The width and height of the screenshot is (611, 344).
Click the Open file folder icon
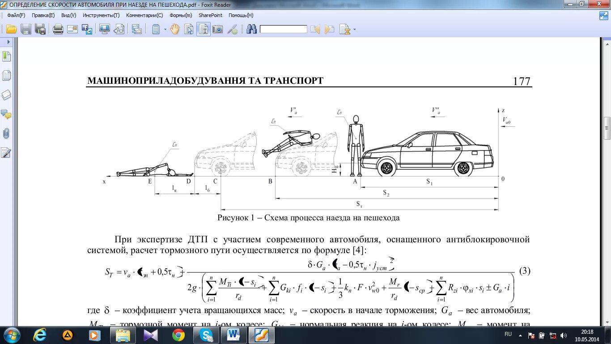click(x=11, y=30)
